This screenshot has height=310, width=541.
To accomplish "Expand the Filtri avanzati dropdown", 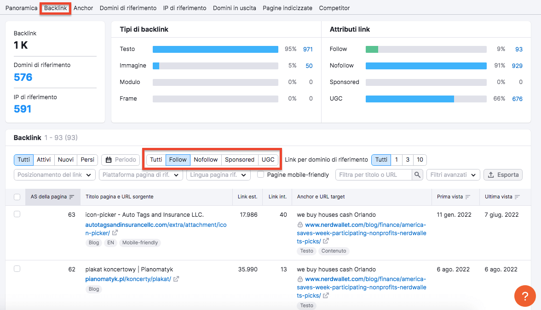I will [x=453, y=175].
